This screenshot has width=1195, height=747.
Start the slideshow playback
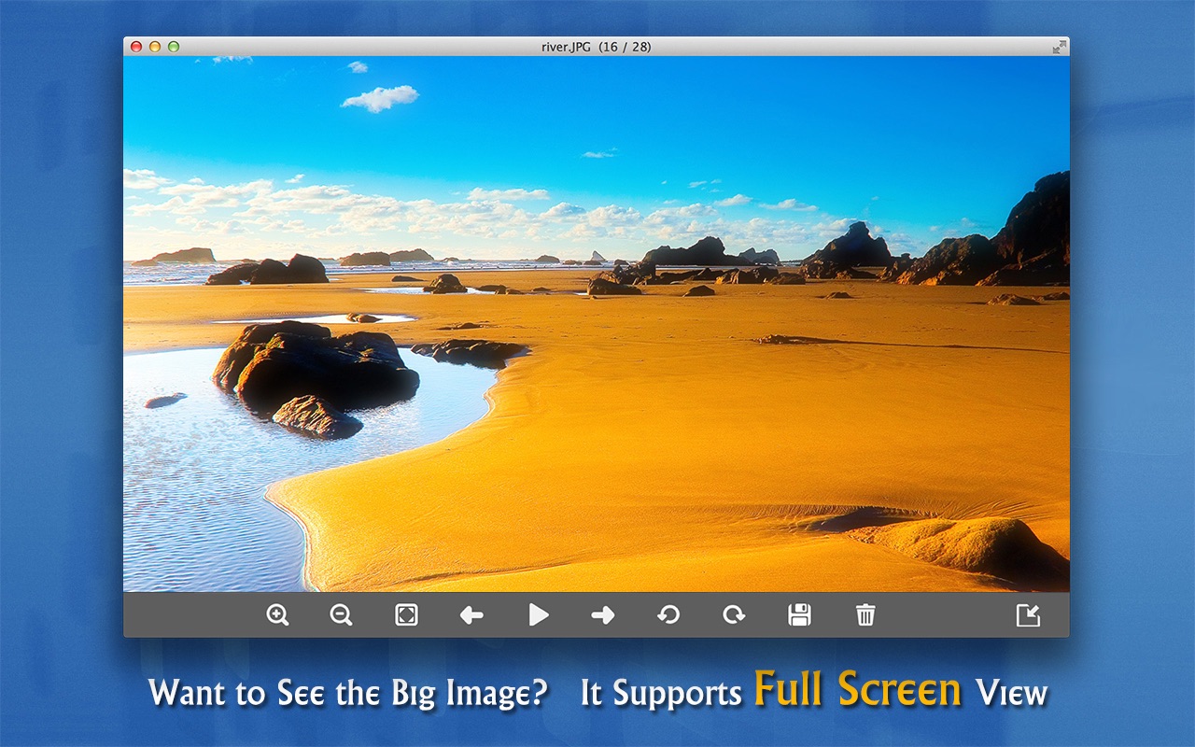(539, 614)
